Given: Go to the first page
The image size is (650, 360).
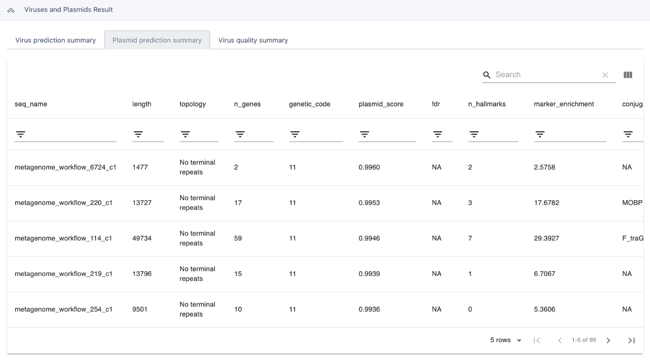Looking at the screenshot, I should 537,341.
